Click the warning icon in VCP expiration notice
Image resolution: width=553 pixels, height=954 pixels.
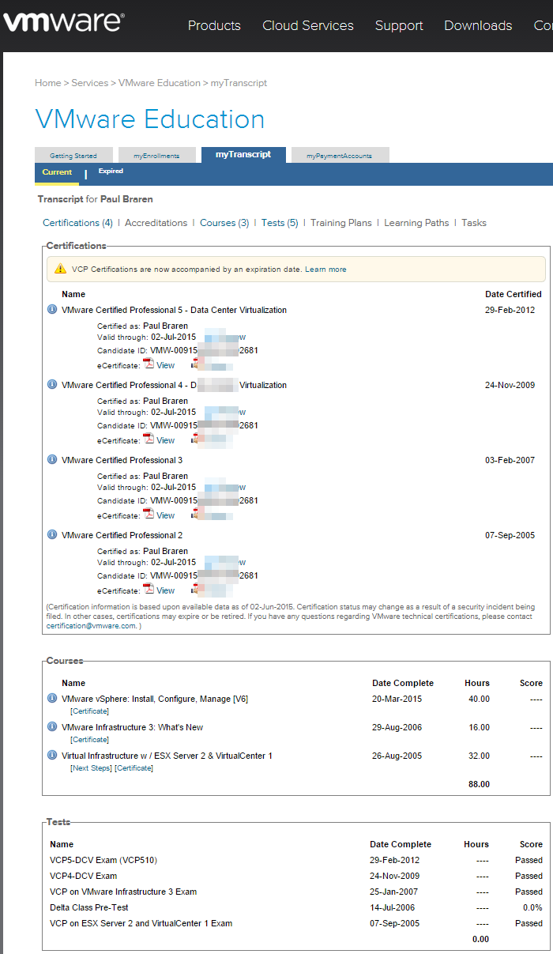click(60, 269)
